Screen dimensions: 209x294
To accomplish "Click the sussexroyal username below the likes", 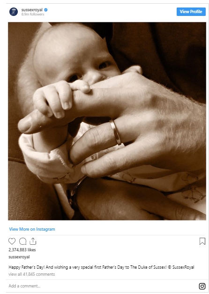I will 19,257.
